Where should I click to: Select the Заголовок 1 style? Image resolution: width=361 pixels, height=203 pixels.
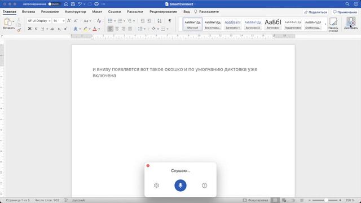tap(232, 24)
